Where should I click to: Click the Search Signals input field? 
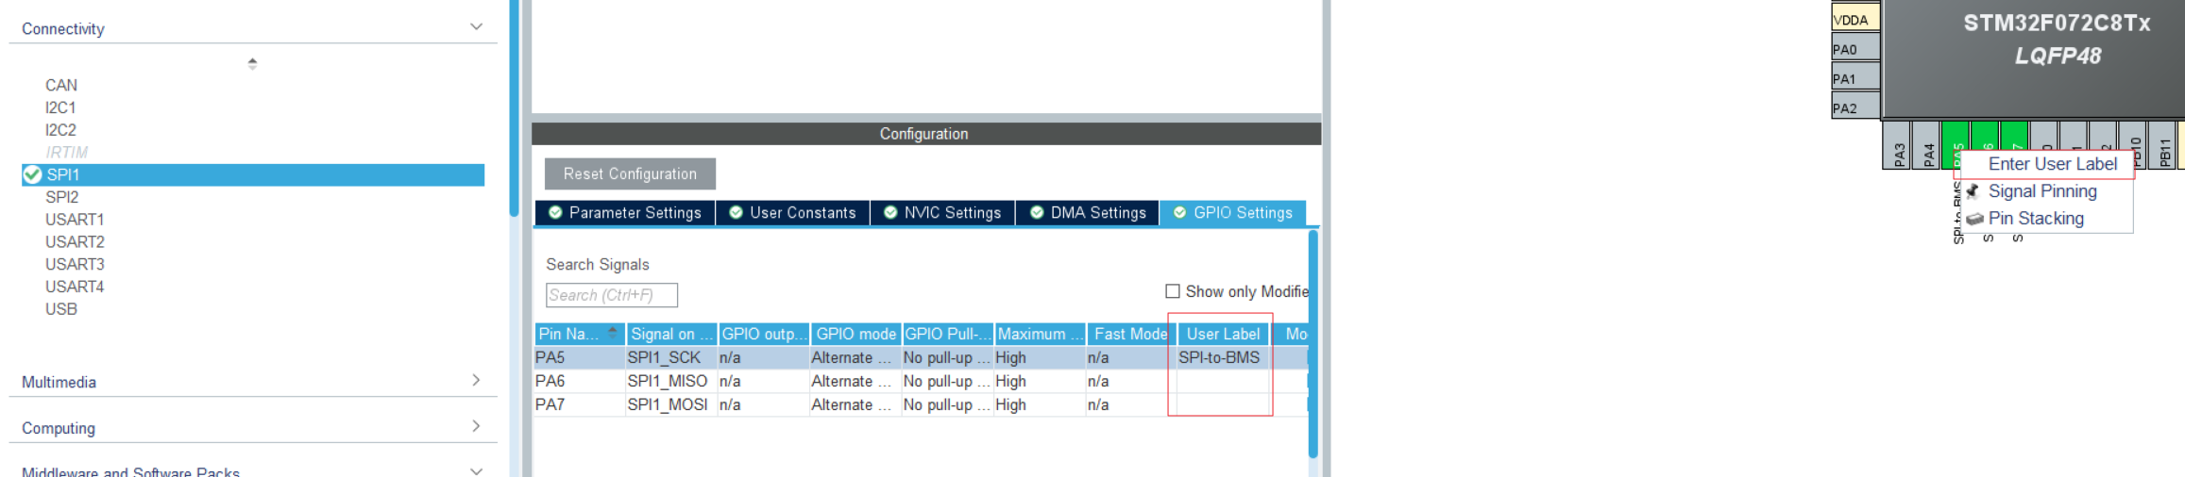(612, 295)
